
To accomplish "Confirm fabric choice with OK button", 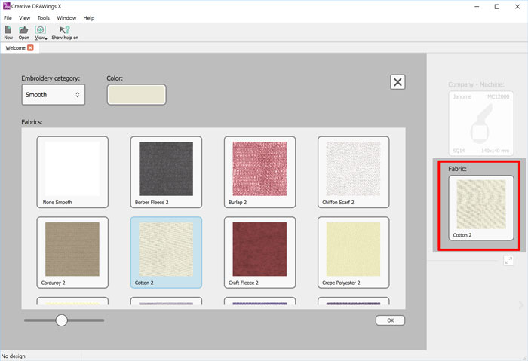I will point(390,320).
